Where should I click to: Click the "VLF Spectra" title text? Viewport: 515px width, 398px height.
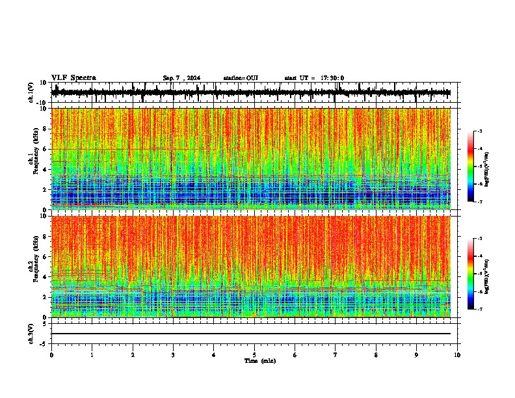point(73,78)
